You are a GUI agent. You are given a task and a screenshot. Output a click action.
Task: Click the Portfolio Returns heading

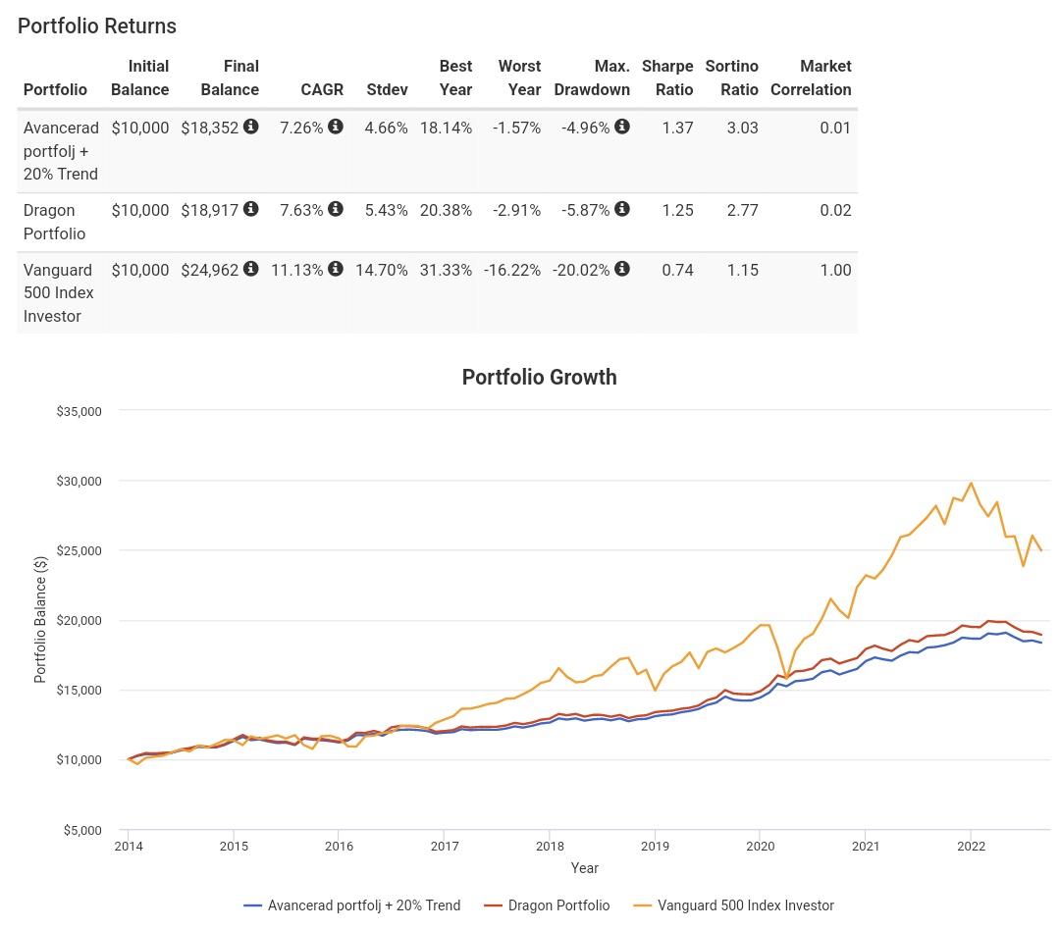tap(97, 26)
